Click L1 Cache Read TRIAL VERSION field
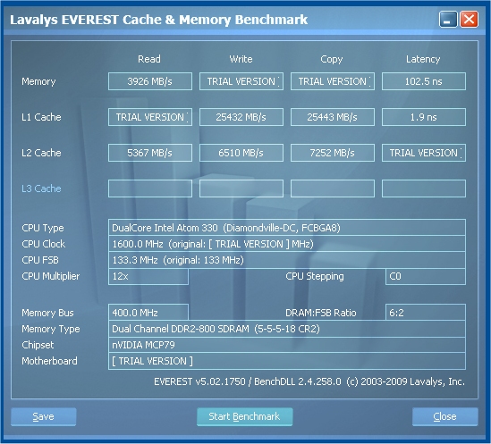This screenshot has width=491, height=444. click(150, 117)
